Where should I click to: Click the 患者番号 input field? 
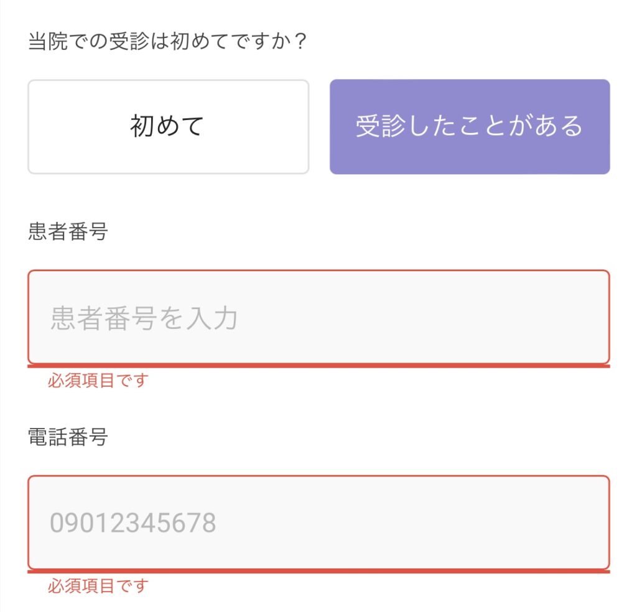tap(318, 317)
